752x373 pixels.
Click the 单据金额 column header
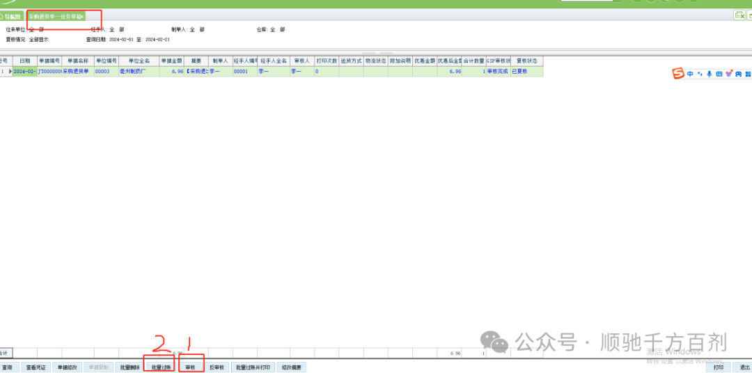click(x=172, y=61)
